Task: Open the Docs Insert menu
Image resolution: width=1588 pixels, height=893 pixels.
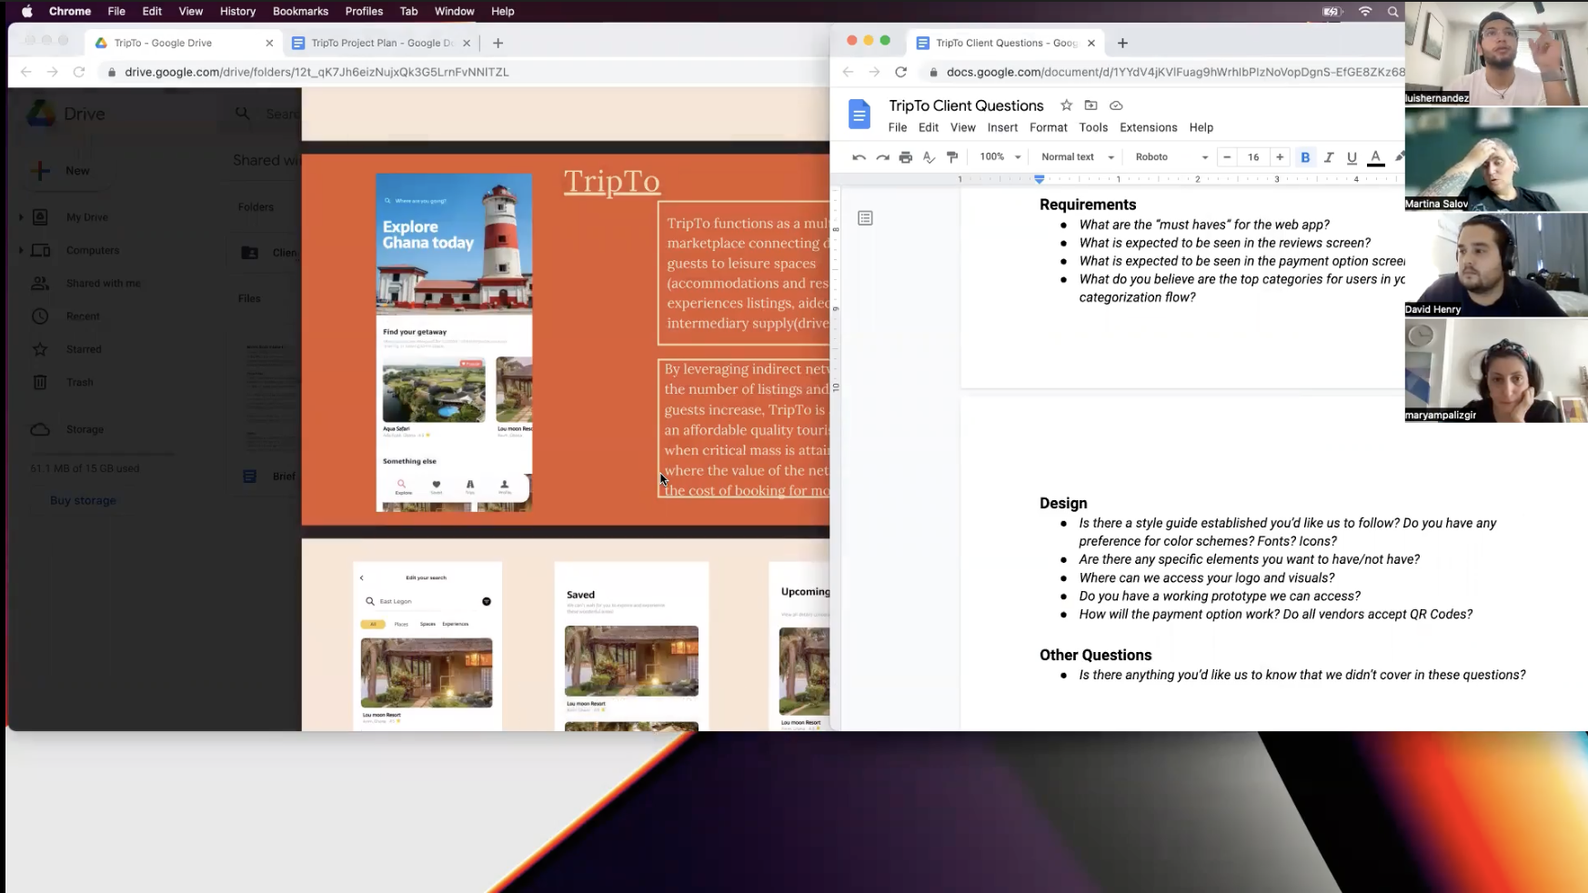Action: click(x=1002, y=127)
